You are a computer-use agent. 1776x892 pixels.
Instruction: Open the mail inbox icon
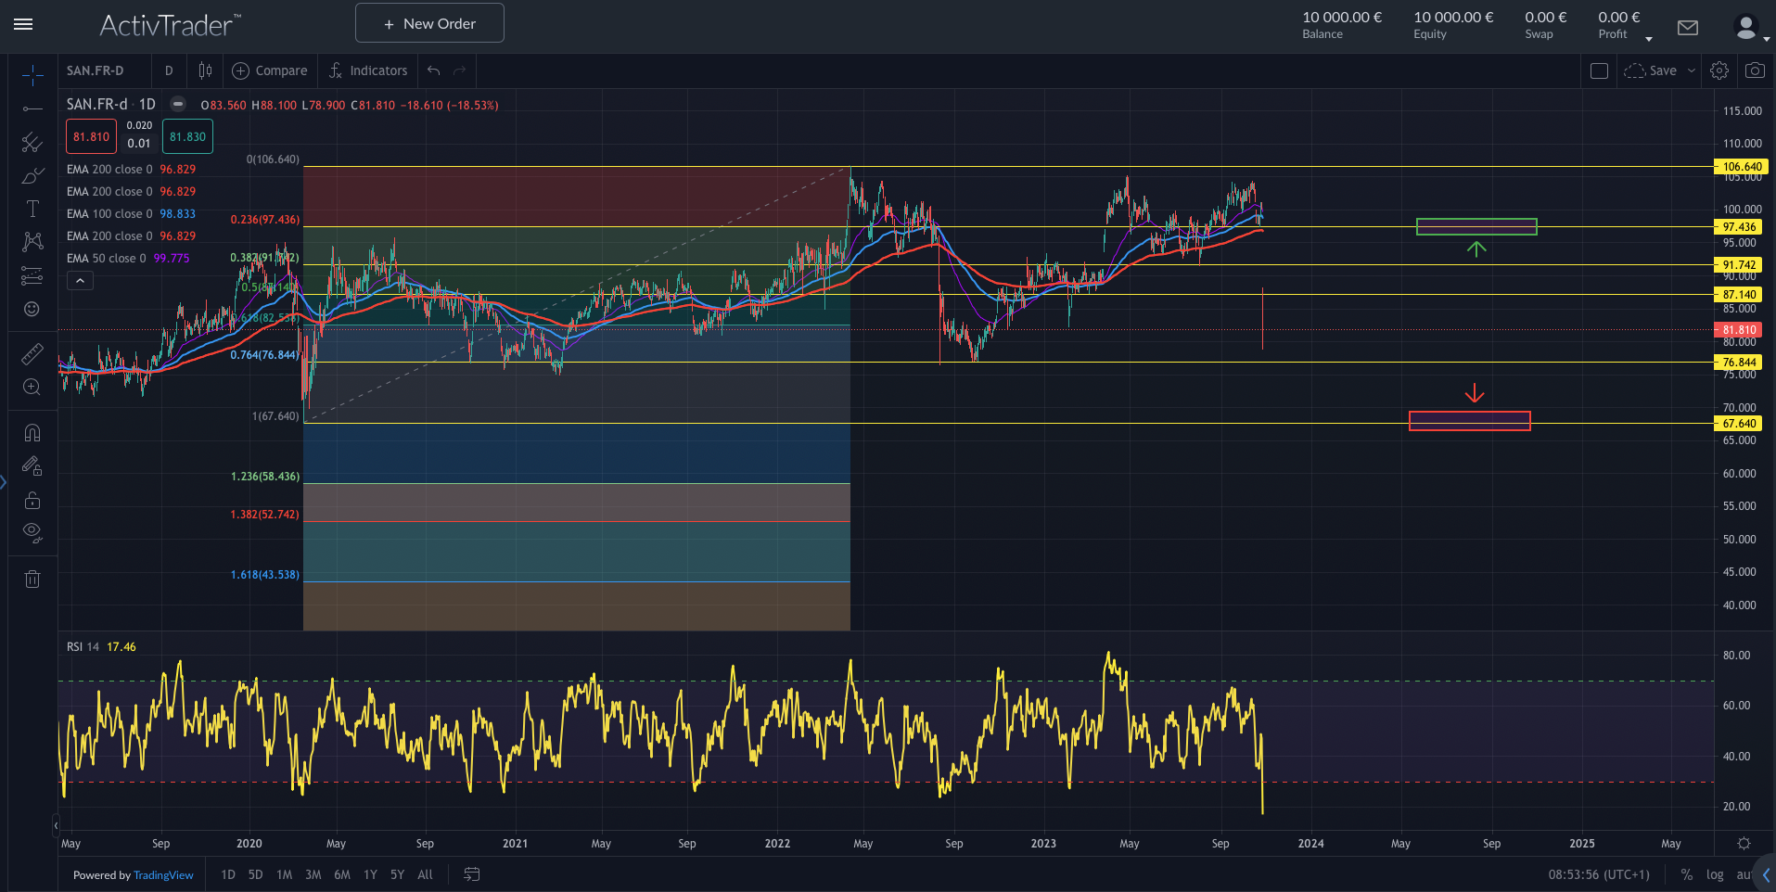click(1688, 28)
